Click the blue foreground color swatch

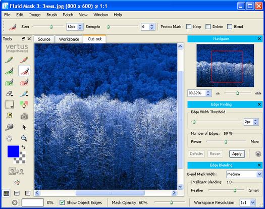point(13,151)
